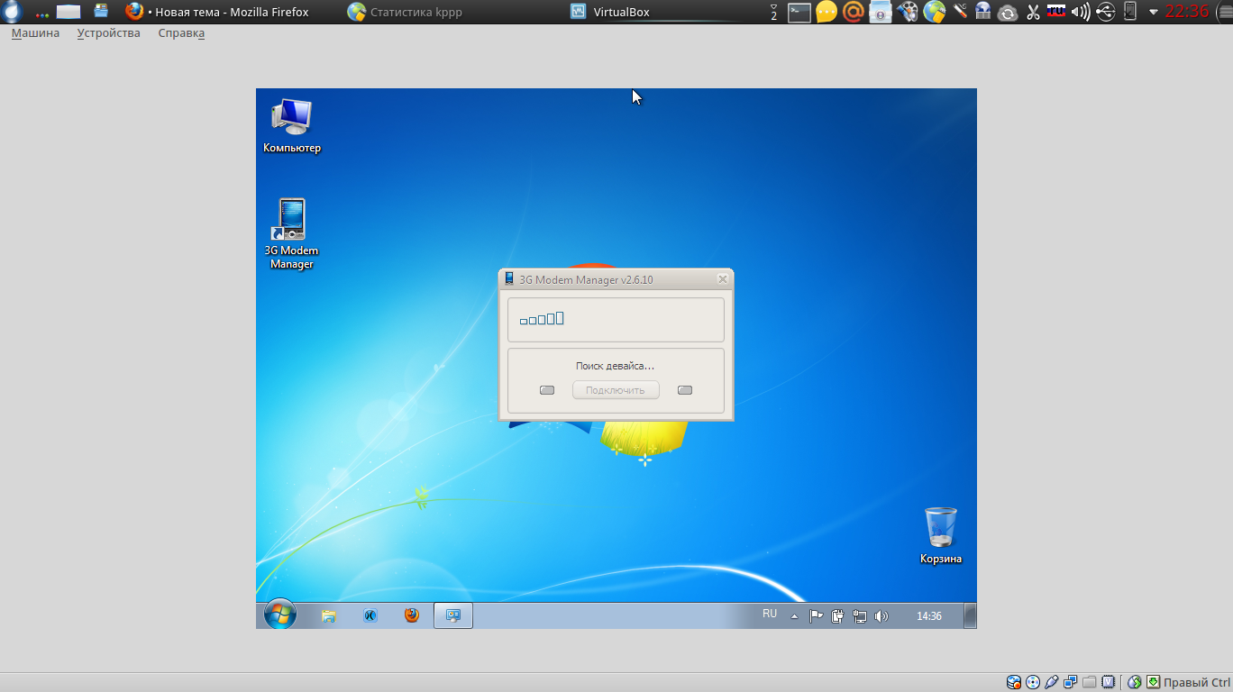Select the Корзина recycle bin icon
The image size is (1233, 692).
(x=940, y=535)
